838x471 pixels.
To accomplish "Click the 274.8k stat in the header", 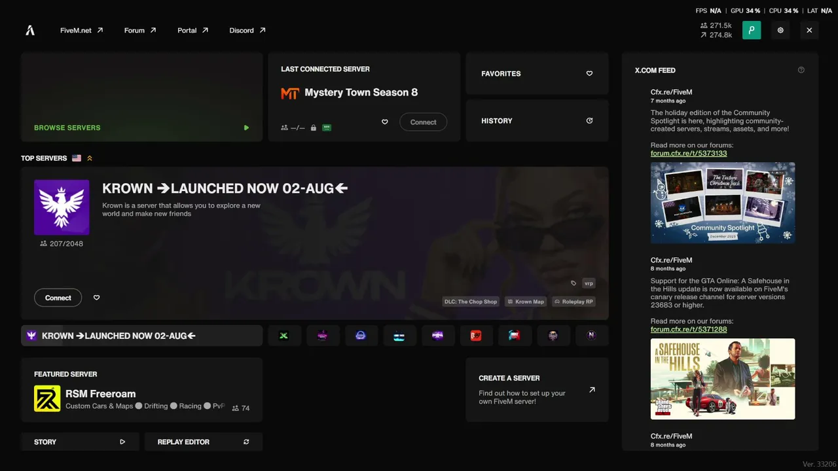I will 716,35.
